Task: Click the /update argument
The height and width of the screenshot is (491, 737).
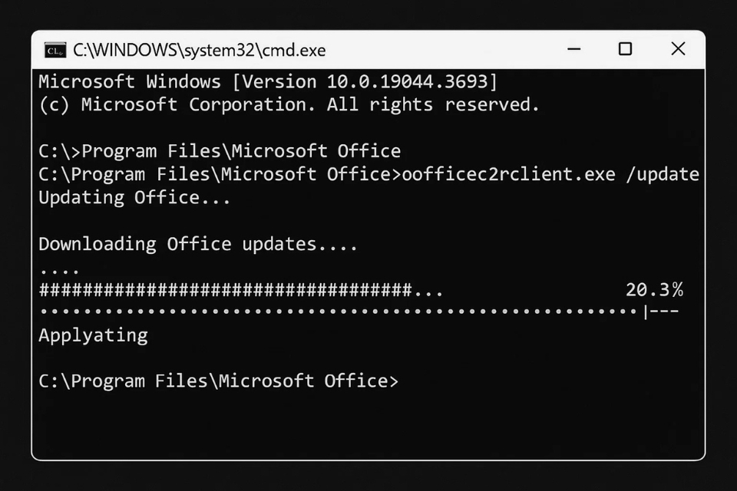Action: 663,174
